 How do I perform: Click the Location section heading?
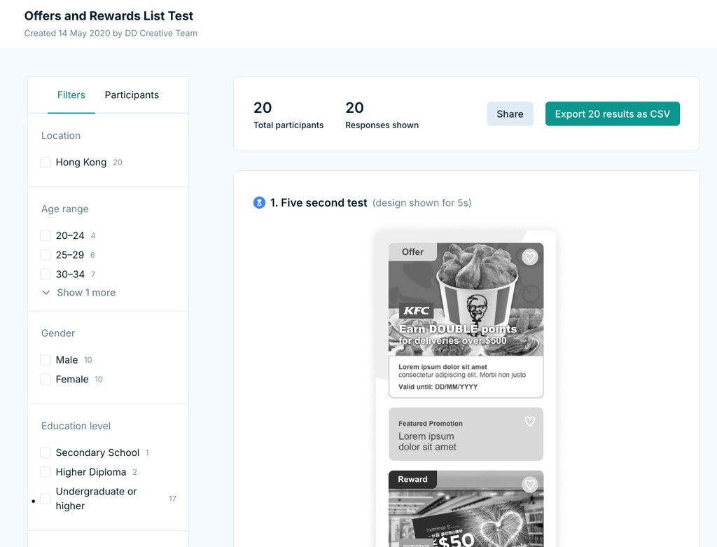[x=61, y=135]
